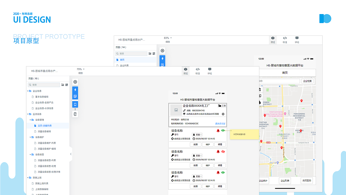Toggle the red crossed eye on the second device card
Image resolution: width=346 pixels, height=195 pixels.
point(223,151)
